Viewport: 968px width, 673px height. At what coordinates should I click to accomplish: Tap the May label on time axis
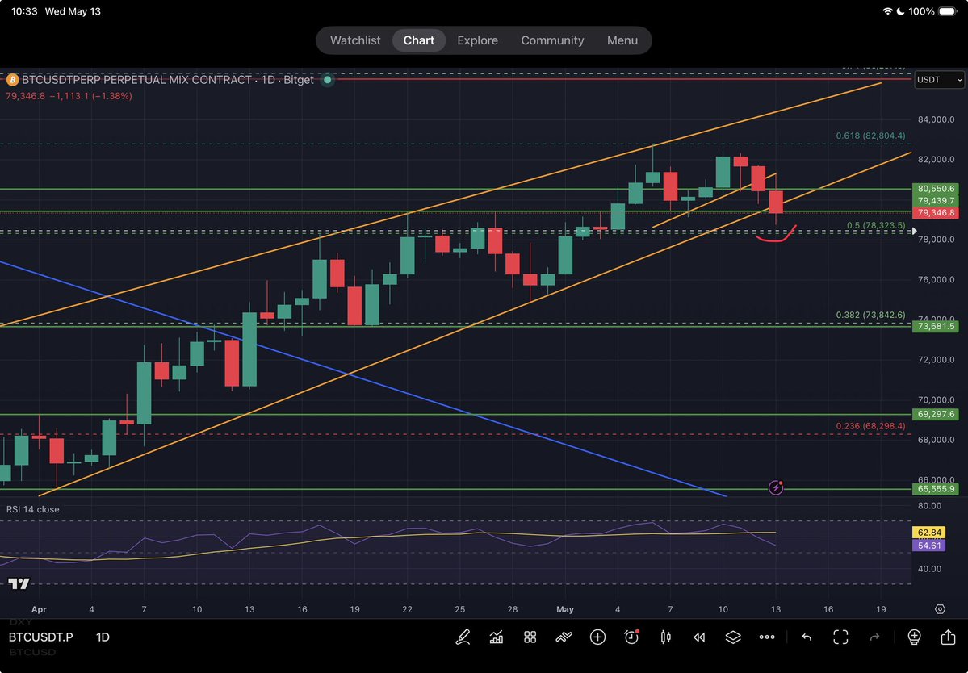565,608
